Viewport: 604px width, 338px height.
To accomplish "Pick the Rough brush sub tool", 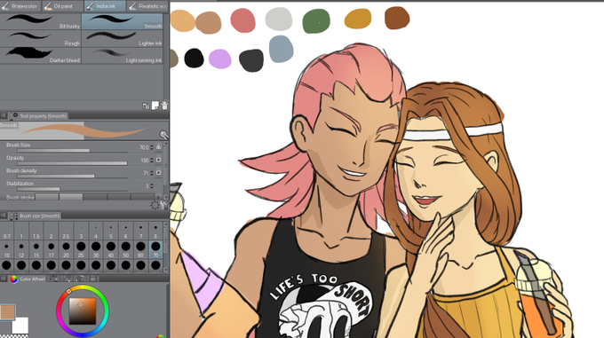I will [41, 39].
